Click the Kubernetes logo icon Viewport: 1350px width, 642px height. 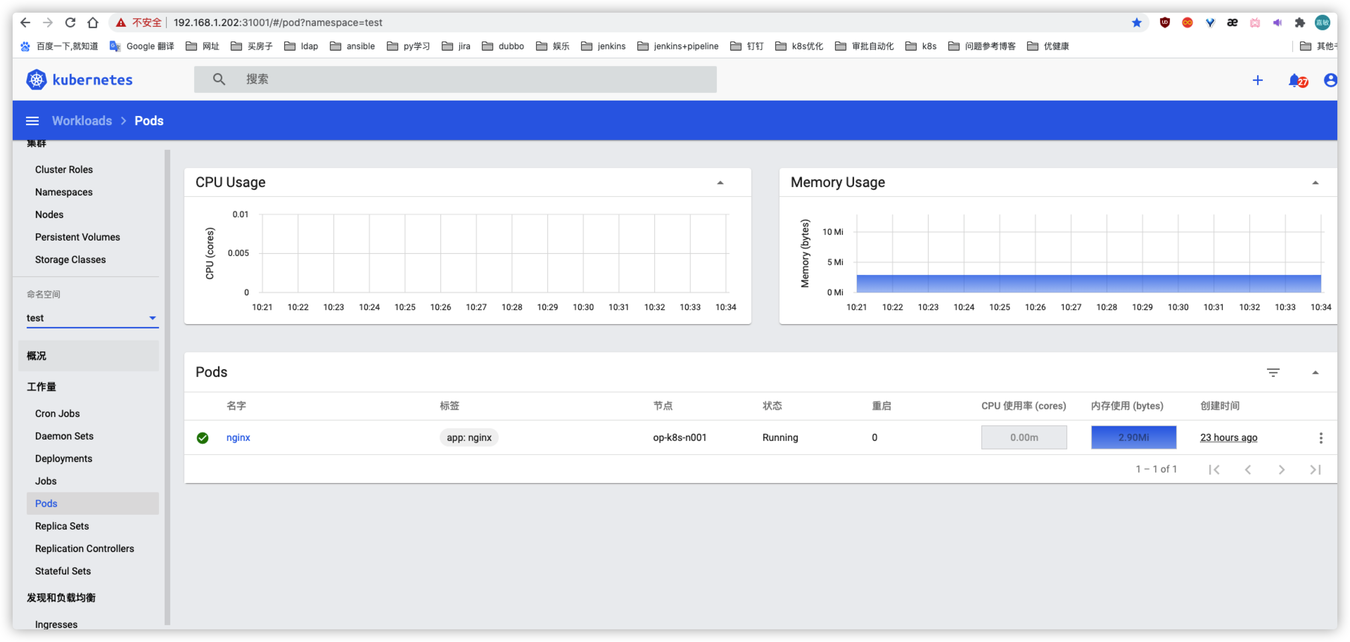point(36,79)
